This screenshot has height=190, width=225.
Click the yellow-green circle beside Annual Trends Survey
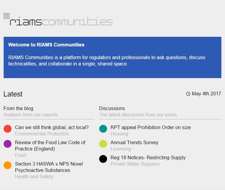click(103, 144)
